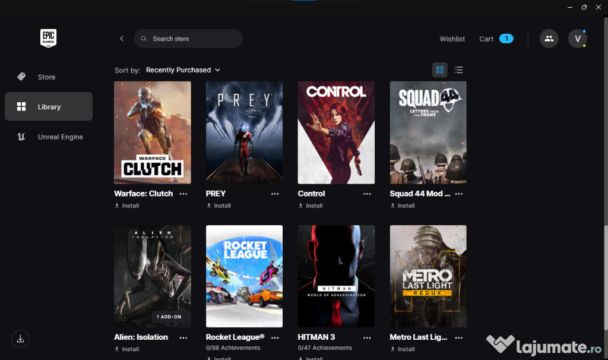Viewport: 608px width, 360px height.
Task: Open Alien: Isolation cover thumbnail
Action: pyautogui.click(x=153, y=276)
